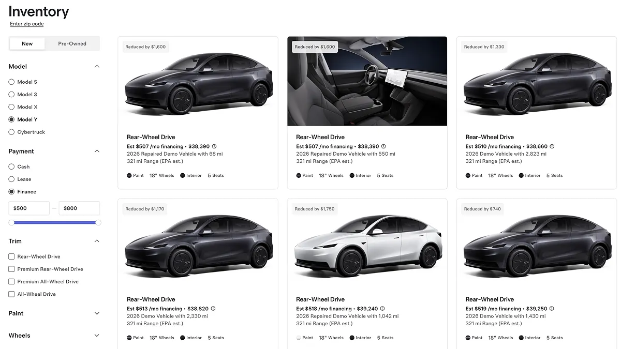Viewport: 621px width, 349px height.
Task: Open the info icon beside $38,390 price
Action: [x=213, y=146]
